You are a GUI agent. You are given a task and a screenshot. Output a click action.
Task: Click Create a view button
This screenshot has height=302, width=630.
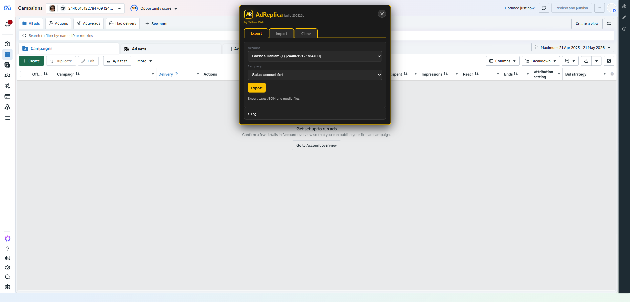[587, 24]
